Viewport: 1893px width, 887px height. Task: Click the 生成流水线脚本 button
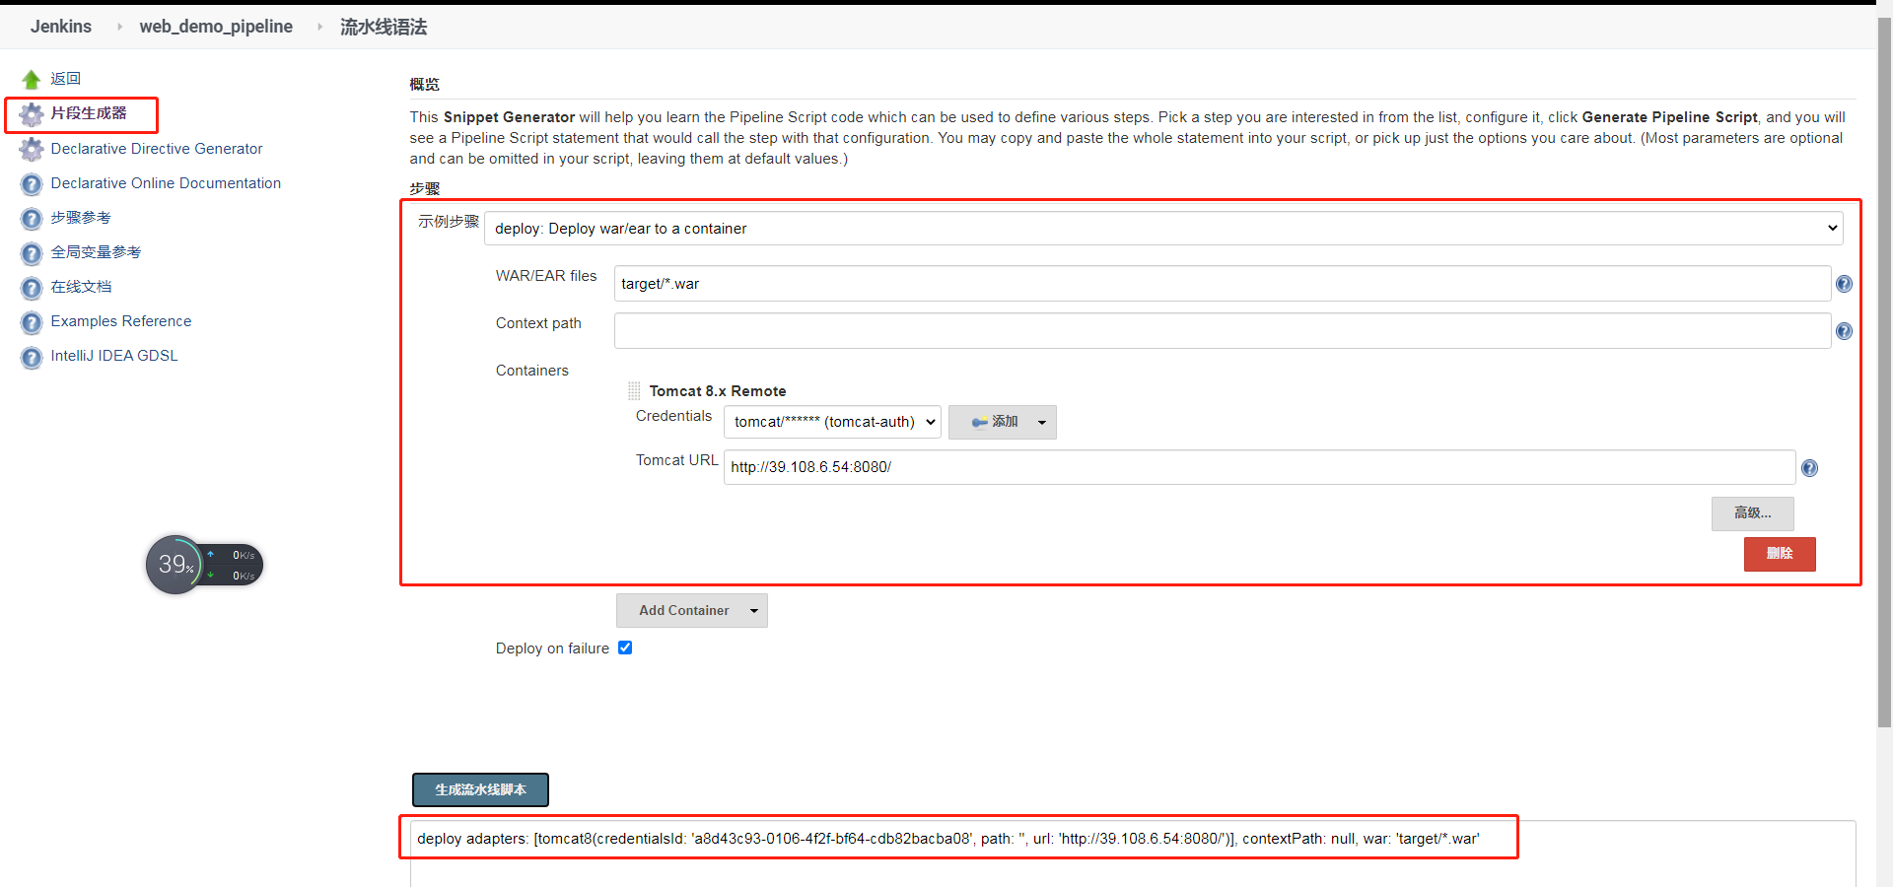(x=479, y=789)
